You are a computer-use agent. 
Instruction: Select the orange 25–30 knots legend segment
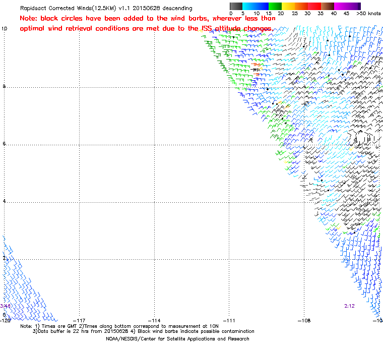click(301, 6)
